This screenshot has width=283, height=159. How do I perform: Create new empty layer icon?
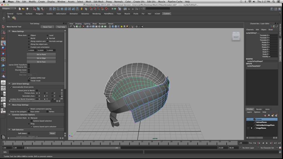[x=272, y=115]
